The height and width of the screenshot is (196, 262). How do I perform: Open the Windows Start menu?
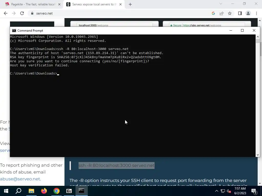(x=6, y=191)
